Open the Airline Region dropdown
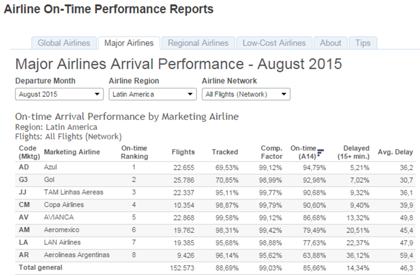 pos(153,94)
